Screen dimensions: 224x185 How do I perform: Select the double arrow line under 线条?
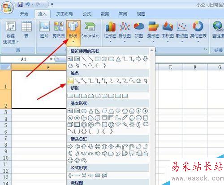pyautogui.click(x=84, y=81)
